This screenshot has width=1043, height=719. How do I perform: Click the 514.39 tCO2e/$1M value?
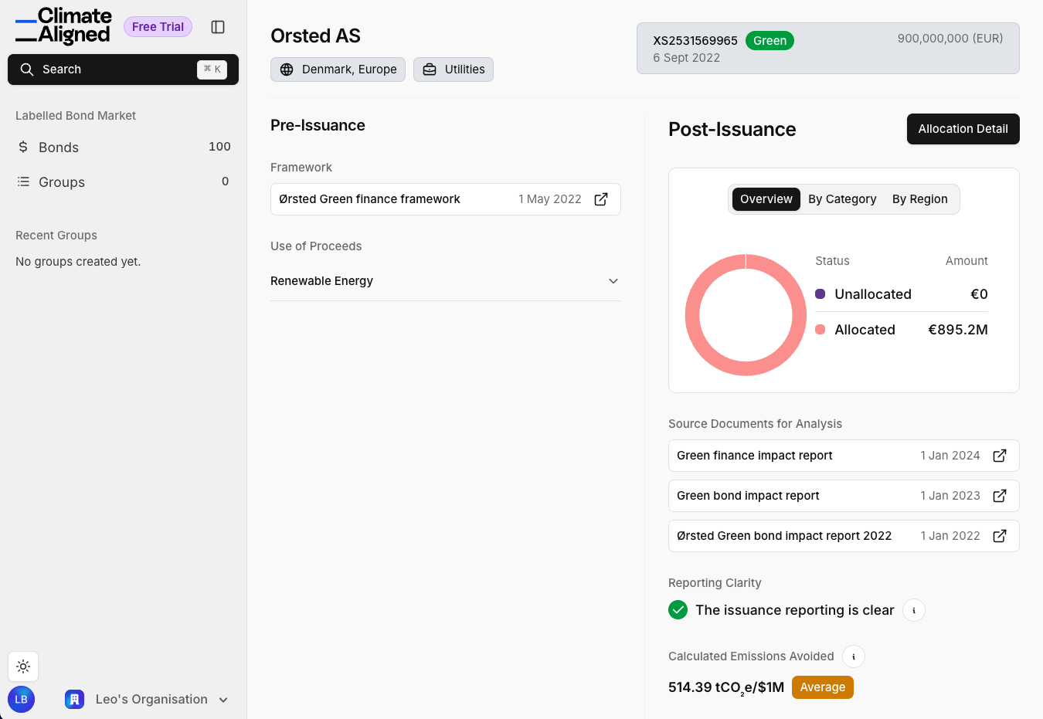click(x=726, y=687)
